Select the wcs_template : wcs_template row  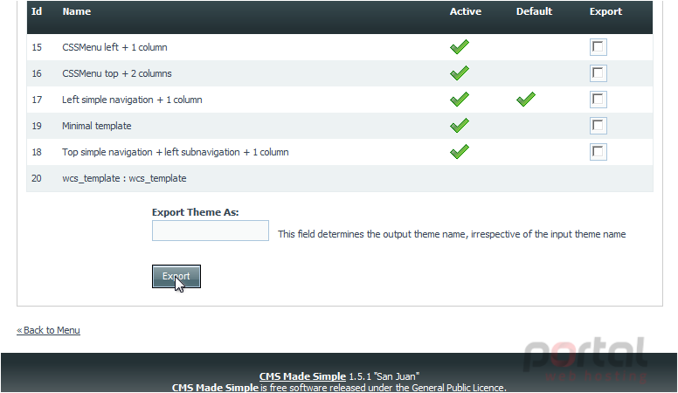pyautogui.click(x=340, y=178)
